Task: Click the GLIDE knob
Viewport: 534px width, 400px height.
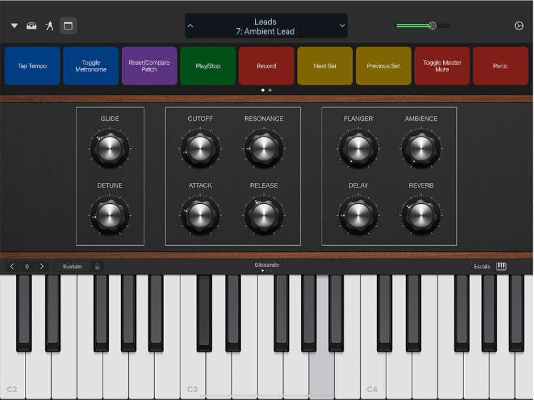Action: [x=110, y=148]
